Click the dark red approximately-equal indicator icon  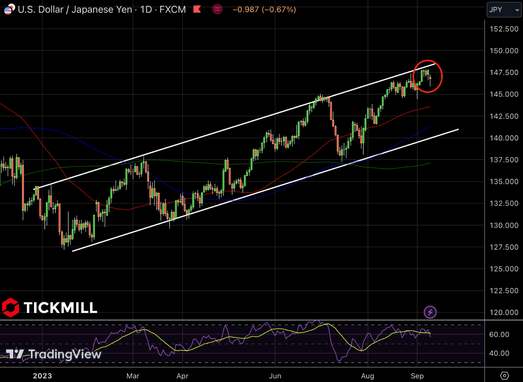[217, 9]
